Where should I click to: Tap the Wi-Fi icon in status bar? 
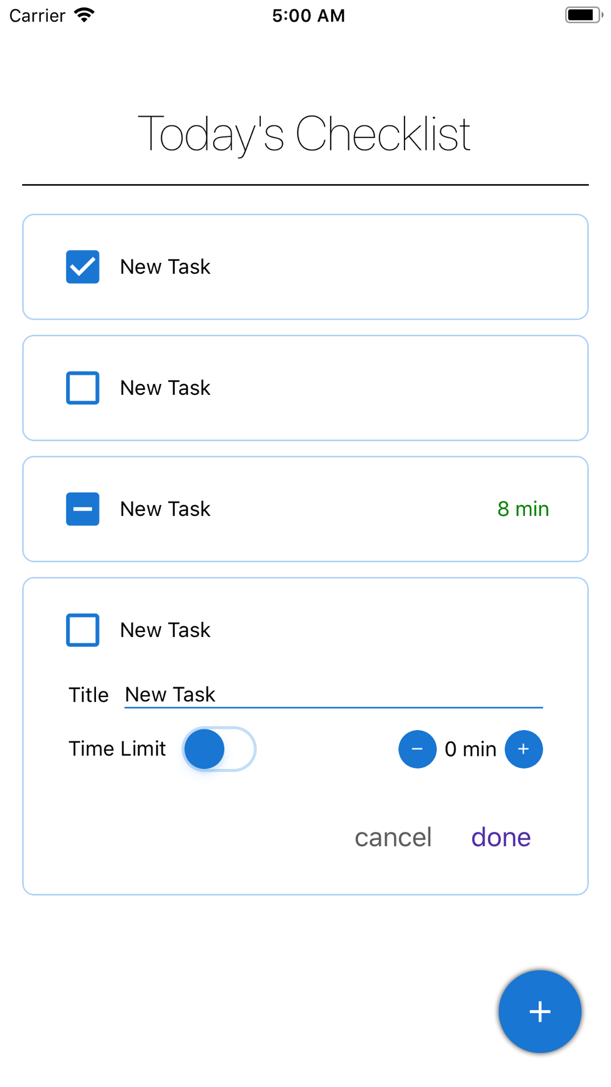84,15
